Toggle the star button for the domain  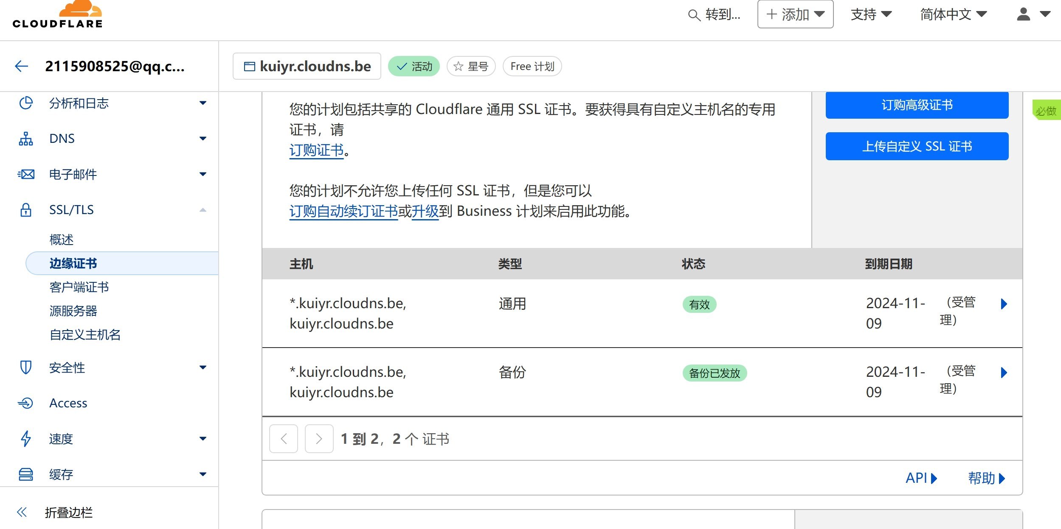click(x=471, y=67)
